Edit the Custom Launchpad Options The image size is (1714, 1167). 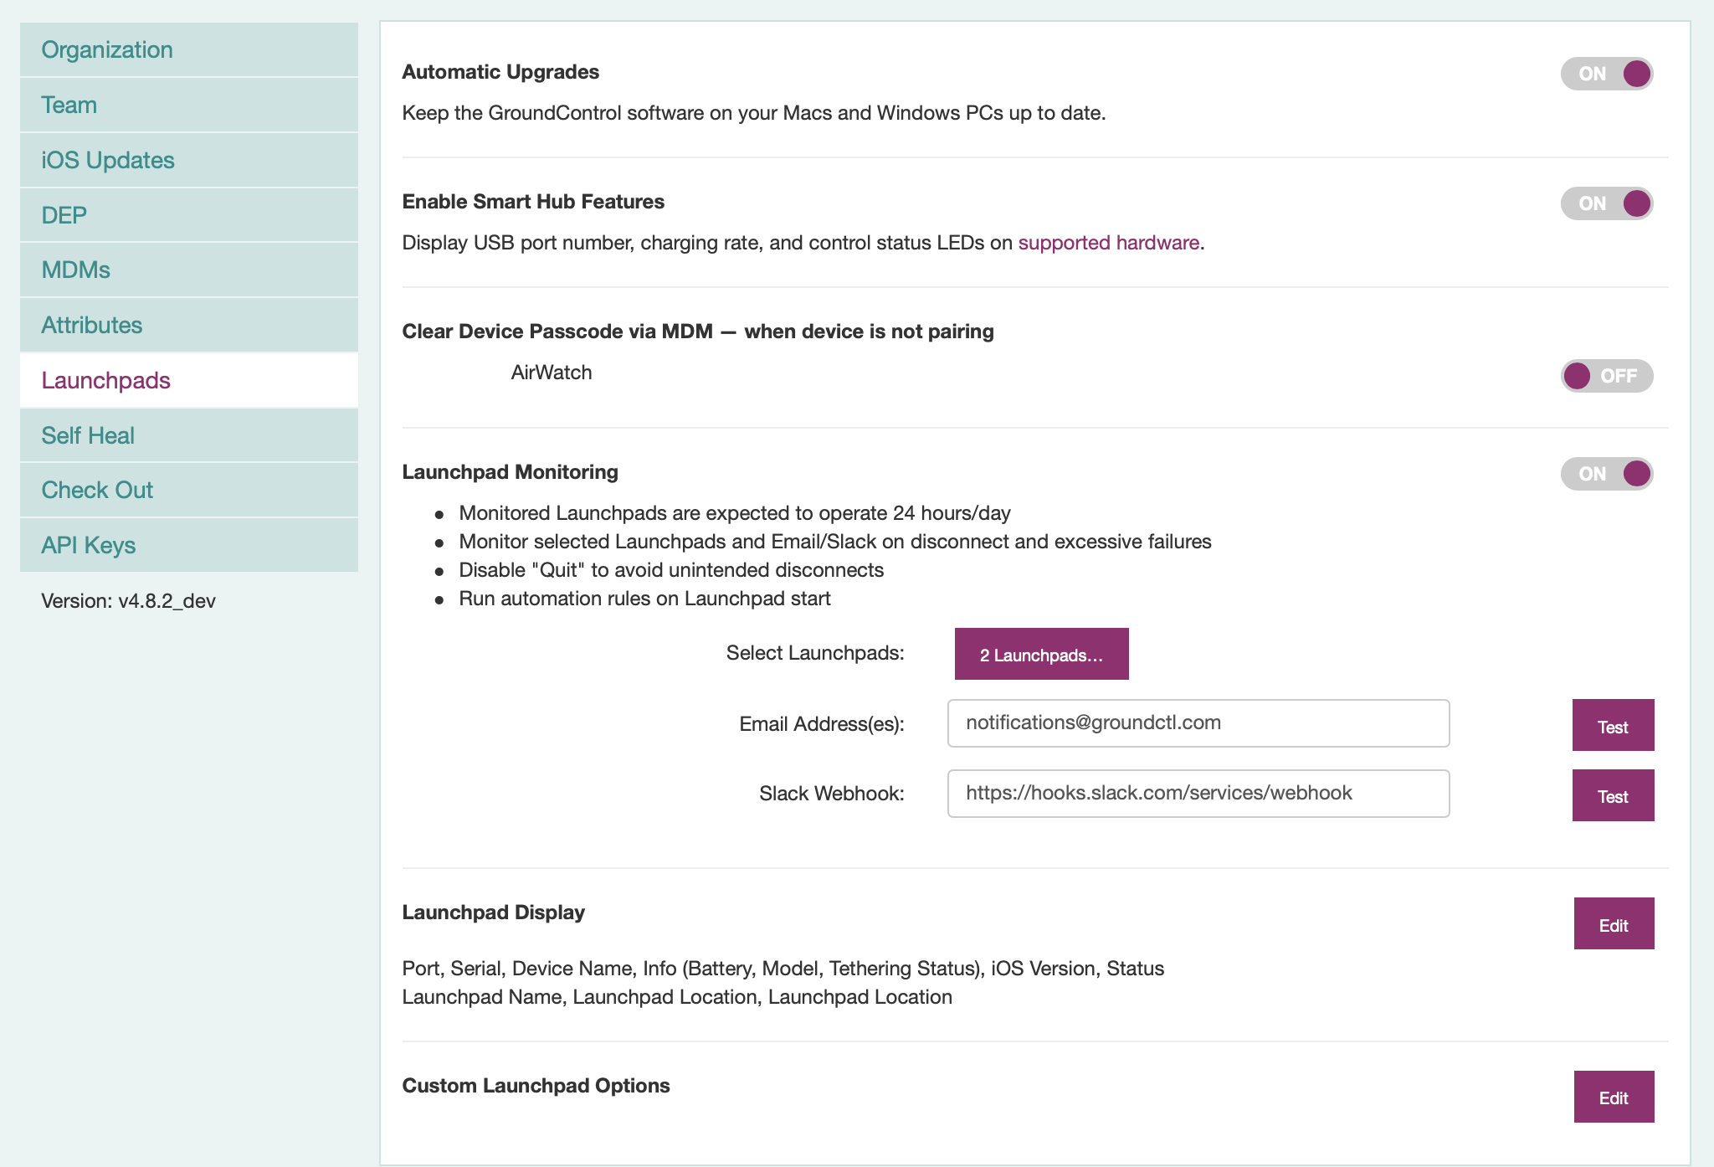[1613, 1097]
